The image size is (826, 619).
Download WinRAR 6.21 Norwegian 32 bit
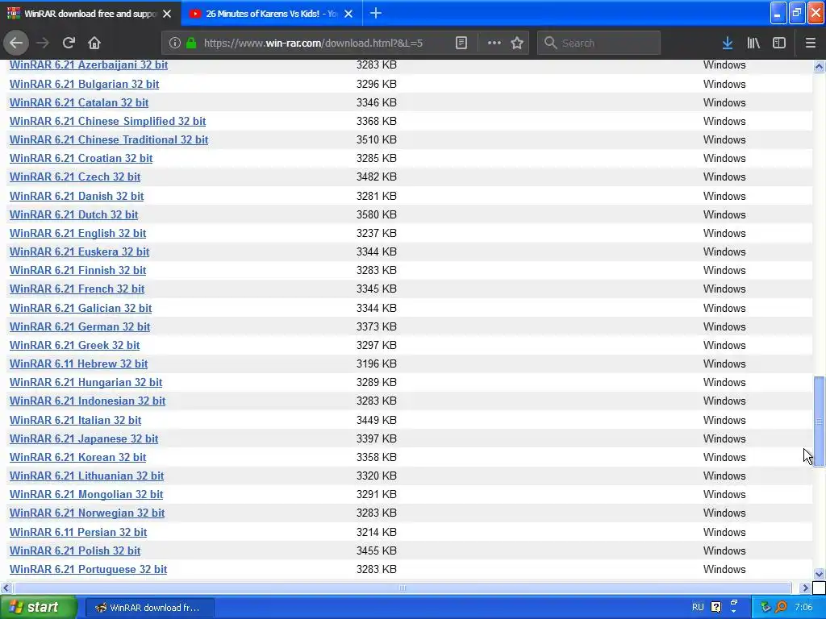87,513
